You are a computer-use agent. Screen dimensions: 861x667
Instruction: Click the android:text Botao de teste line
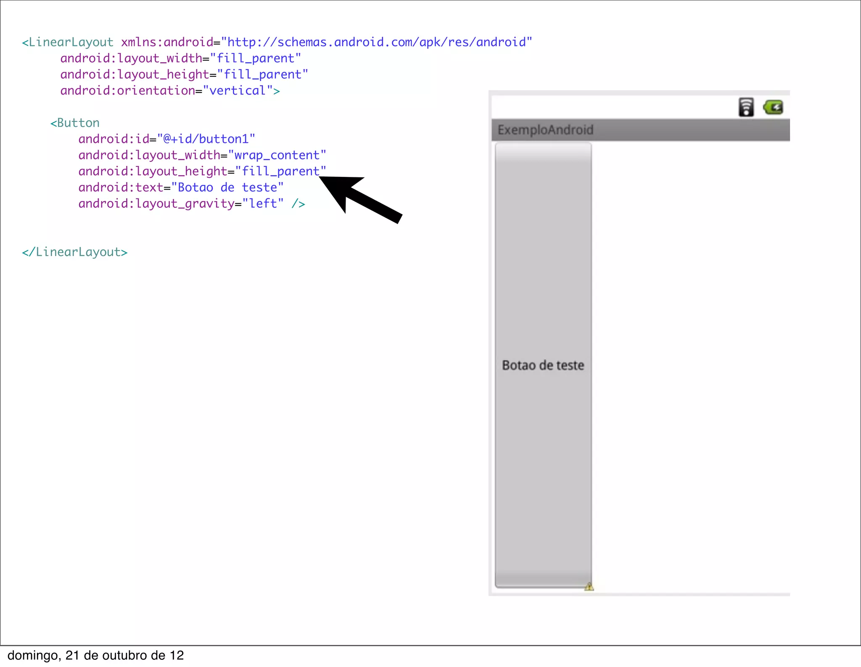pyautogui.click(x=181, y=187)
